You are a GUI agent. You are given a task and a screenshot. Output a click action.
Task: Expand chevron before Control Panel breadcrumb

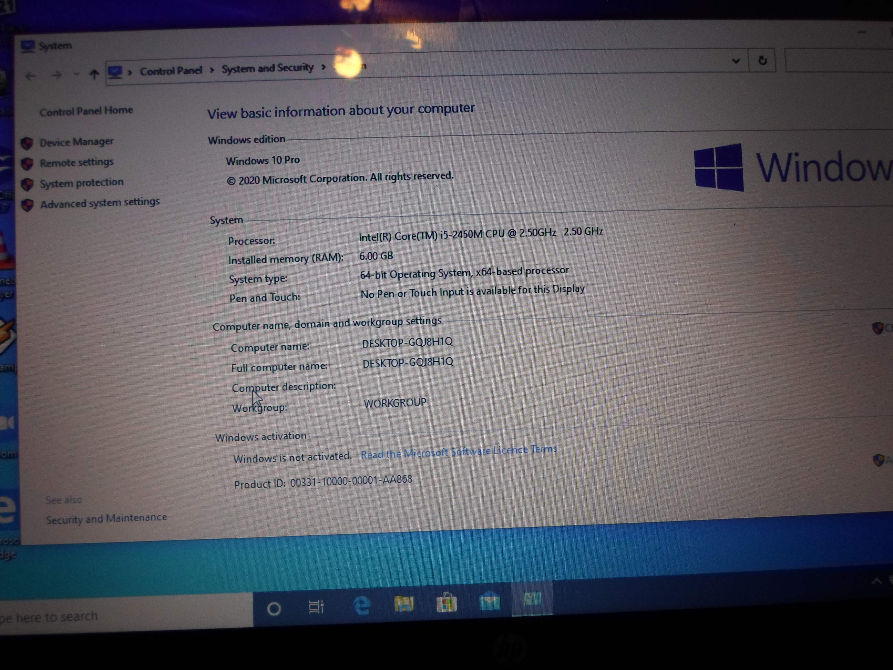tap(130, 73)
